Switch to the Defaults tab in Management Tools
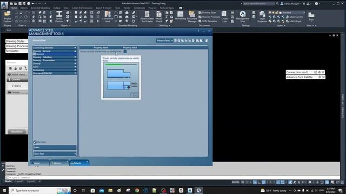The image size is (346, 194). (79, 163)
